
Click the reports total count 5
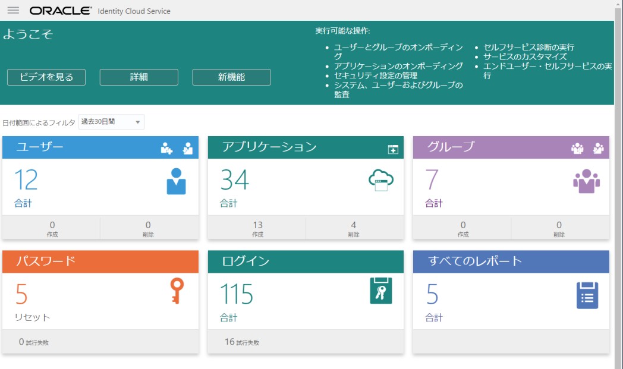tap(432, 294)
